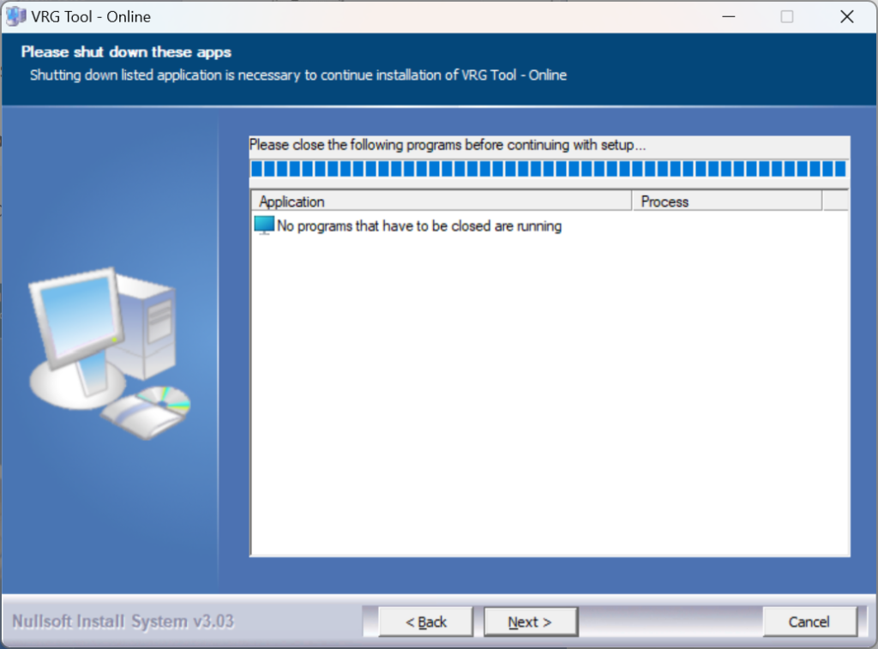
Task: Click the Nullsoft Install System v3.03 label
Action: (x=123, y=621)
